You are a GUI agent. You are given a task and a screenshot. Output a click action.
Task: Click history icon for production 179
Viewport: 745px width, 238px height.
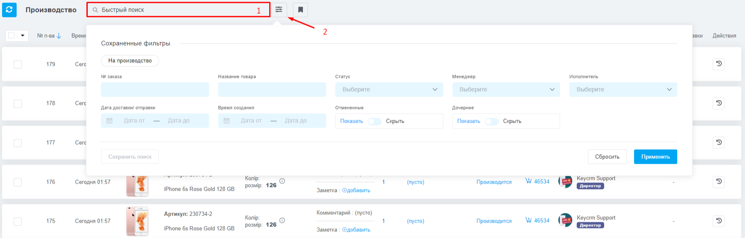click(x=719, y=64)
